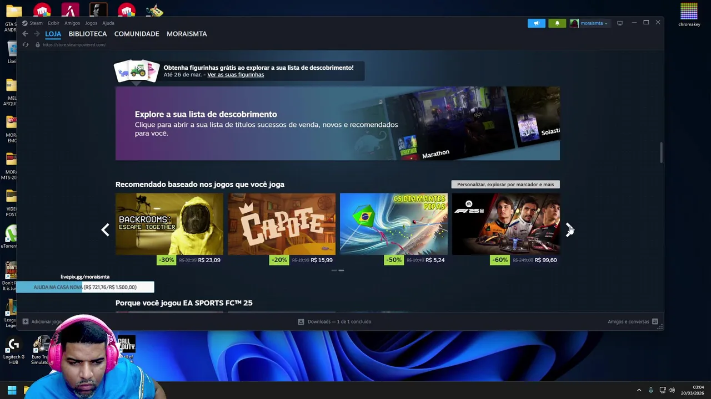Click the R$ 23,09 Backrooms price

(x=209, y=260)
